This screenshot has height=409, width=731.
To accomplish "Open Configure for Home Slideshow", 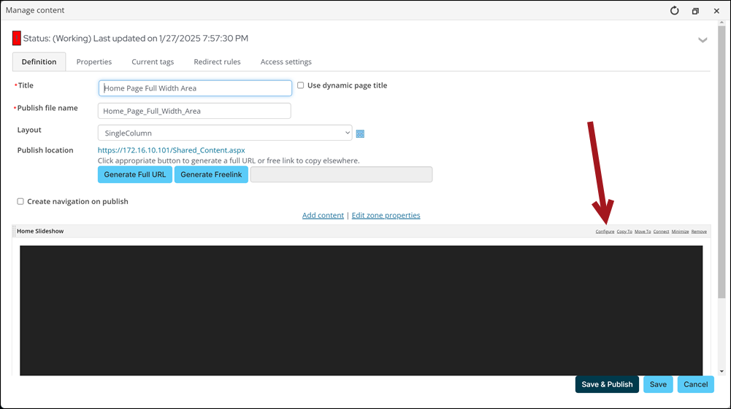I will click(605, 231).
